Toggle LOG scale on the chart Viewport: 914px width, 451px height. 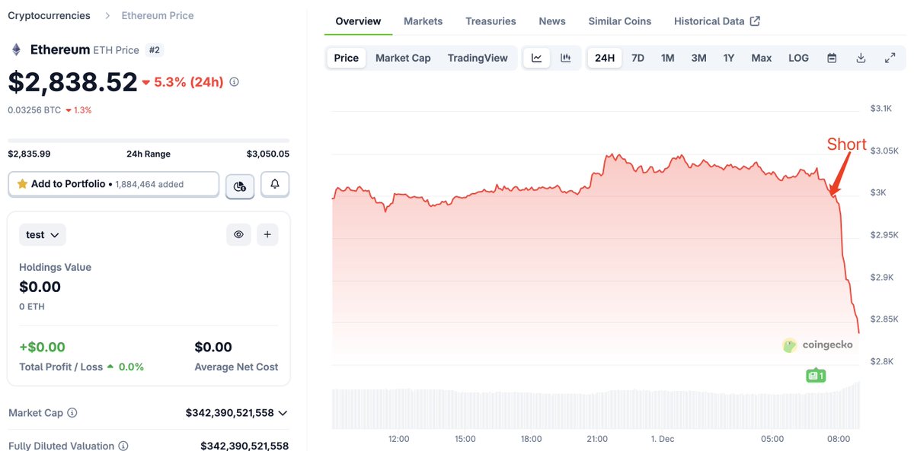pos(798,57)
